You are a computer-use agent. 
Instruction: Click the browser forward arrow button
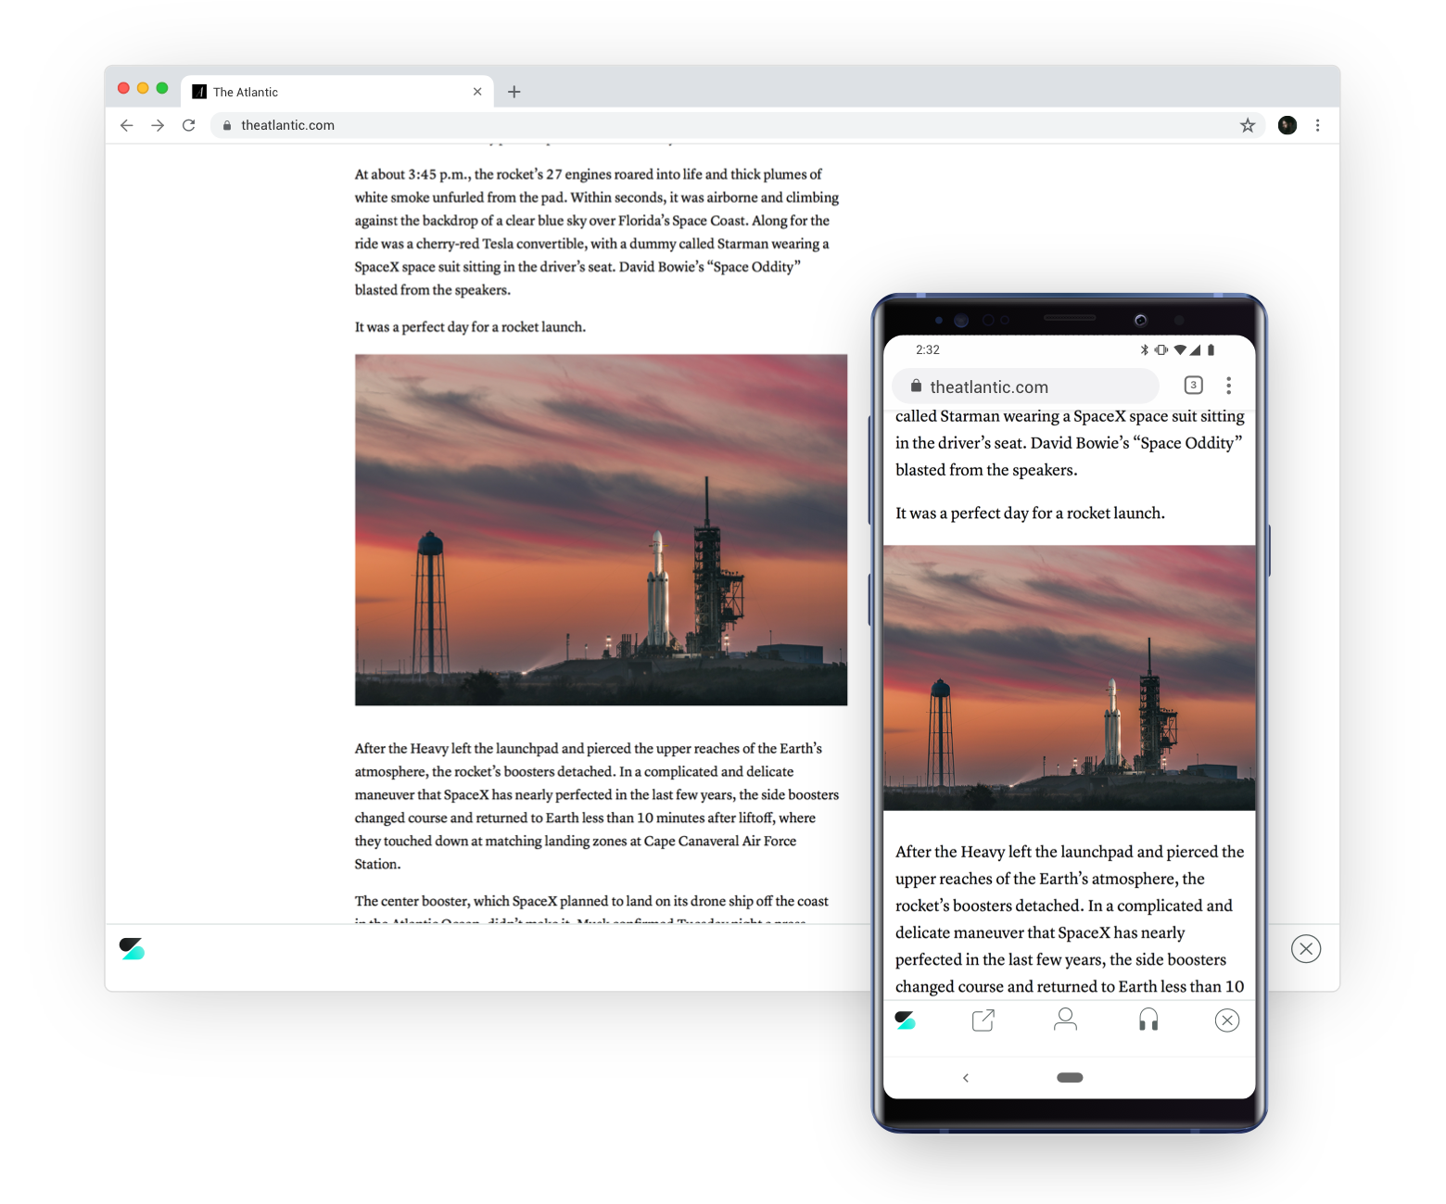[x=158, y=125]
